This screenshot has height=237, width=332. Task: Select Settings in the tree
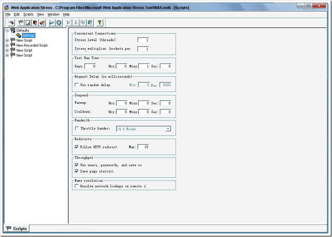click(x=28, y=35)
